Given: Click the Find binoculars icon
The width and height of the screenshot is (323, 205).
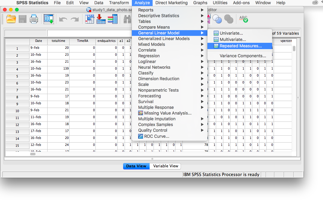Looking at the screenshot, I should pyautogui.click(x=127, y=19).
